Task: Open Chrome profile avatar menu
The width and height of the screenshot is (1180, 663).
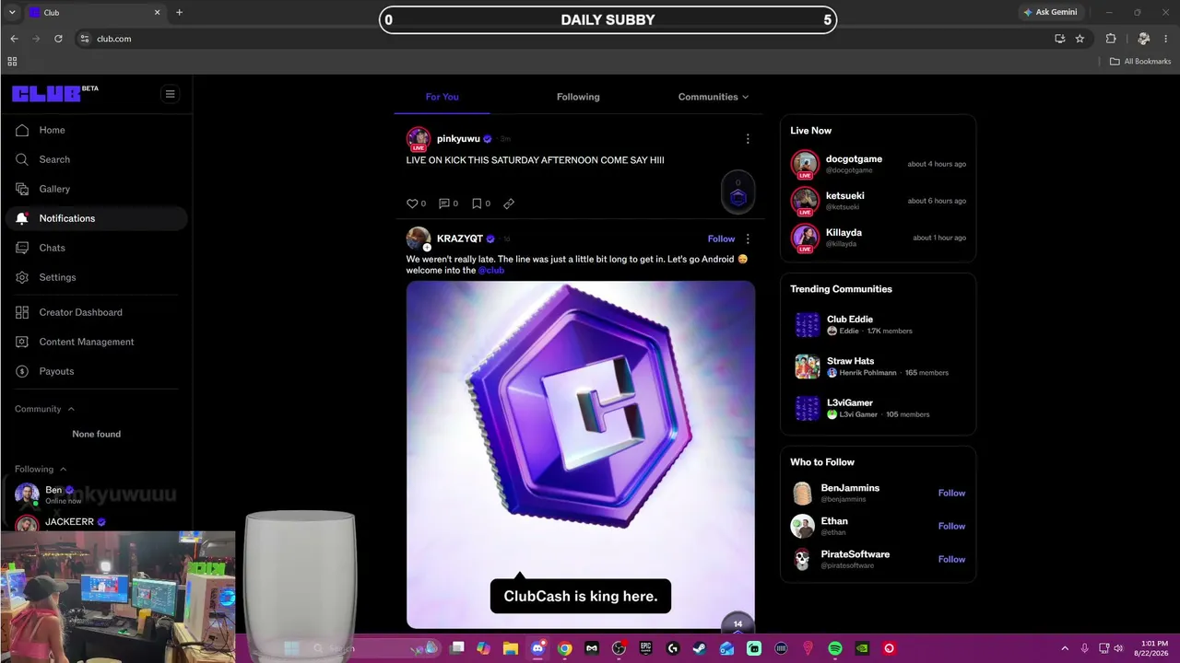Action: (1144, 39)
